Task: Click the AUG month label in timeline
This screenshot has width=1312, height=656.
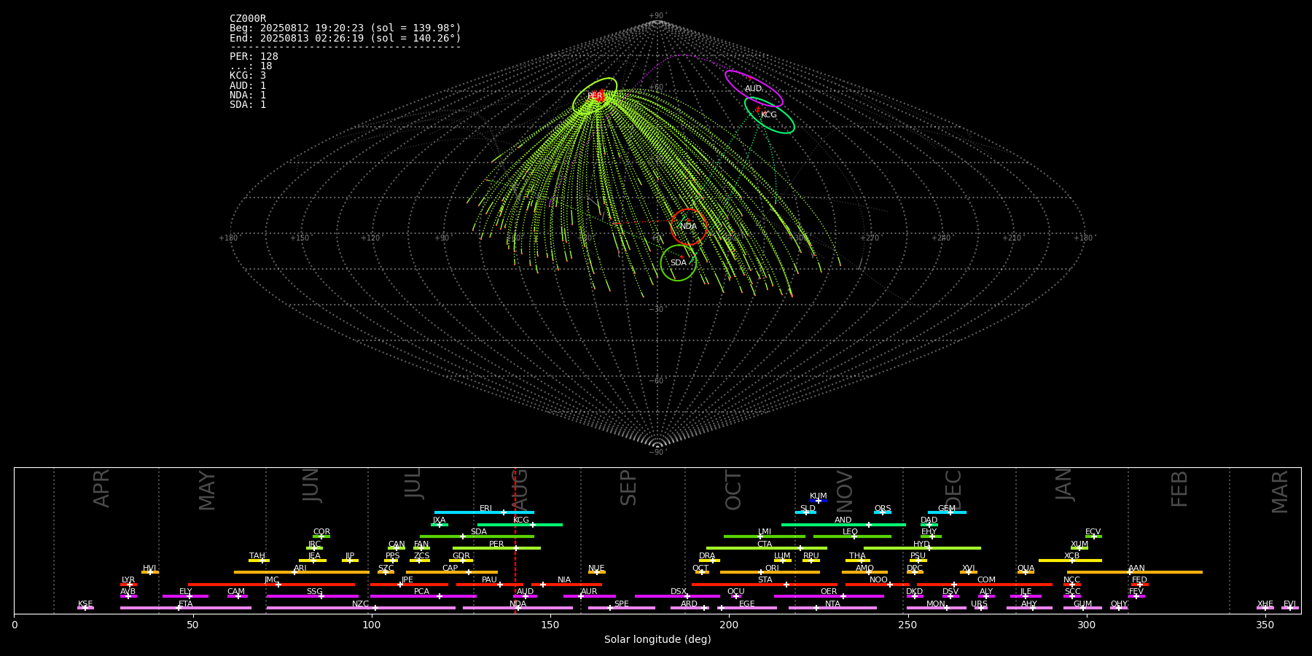Action: [x=520, y=488]
